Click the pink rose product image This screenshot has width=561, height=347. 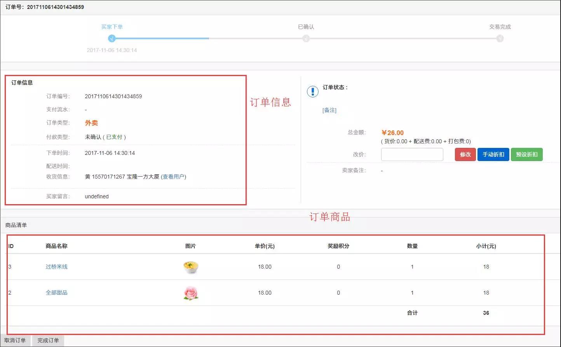point(191,293)
